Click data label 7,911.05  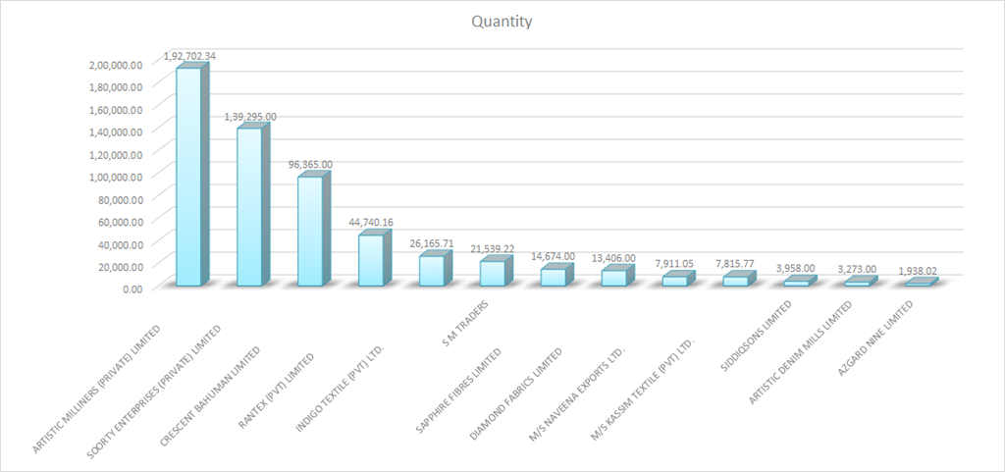pos(675,264)
